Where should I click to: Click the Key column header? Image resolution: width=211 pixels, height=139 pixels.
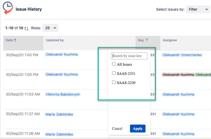coord(148,43)
